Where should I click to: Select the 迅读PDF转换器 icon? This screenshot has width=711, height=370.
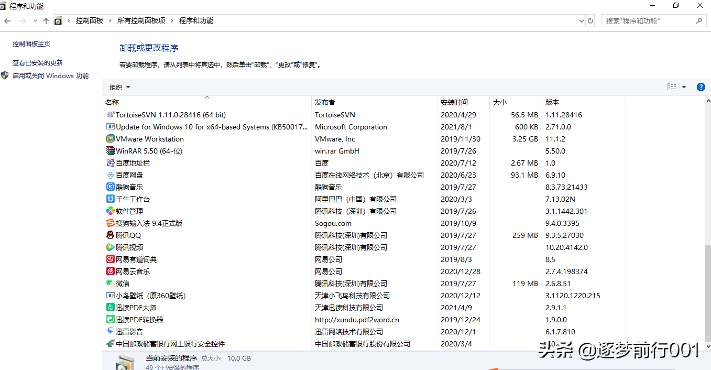click(110, 320)
